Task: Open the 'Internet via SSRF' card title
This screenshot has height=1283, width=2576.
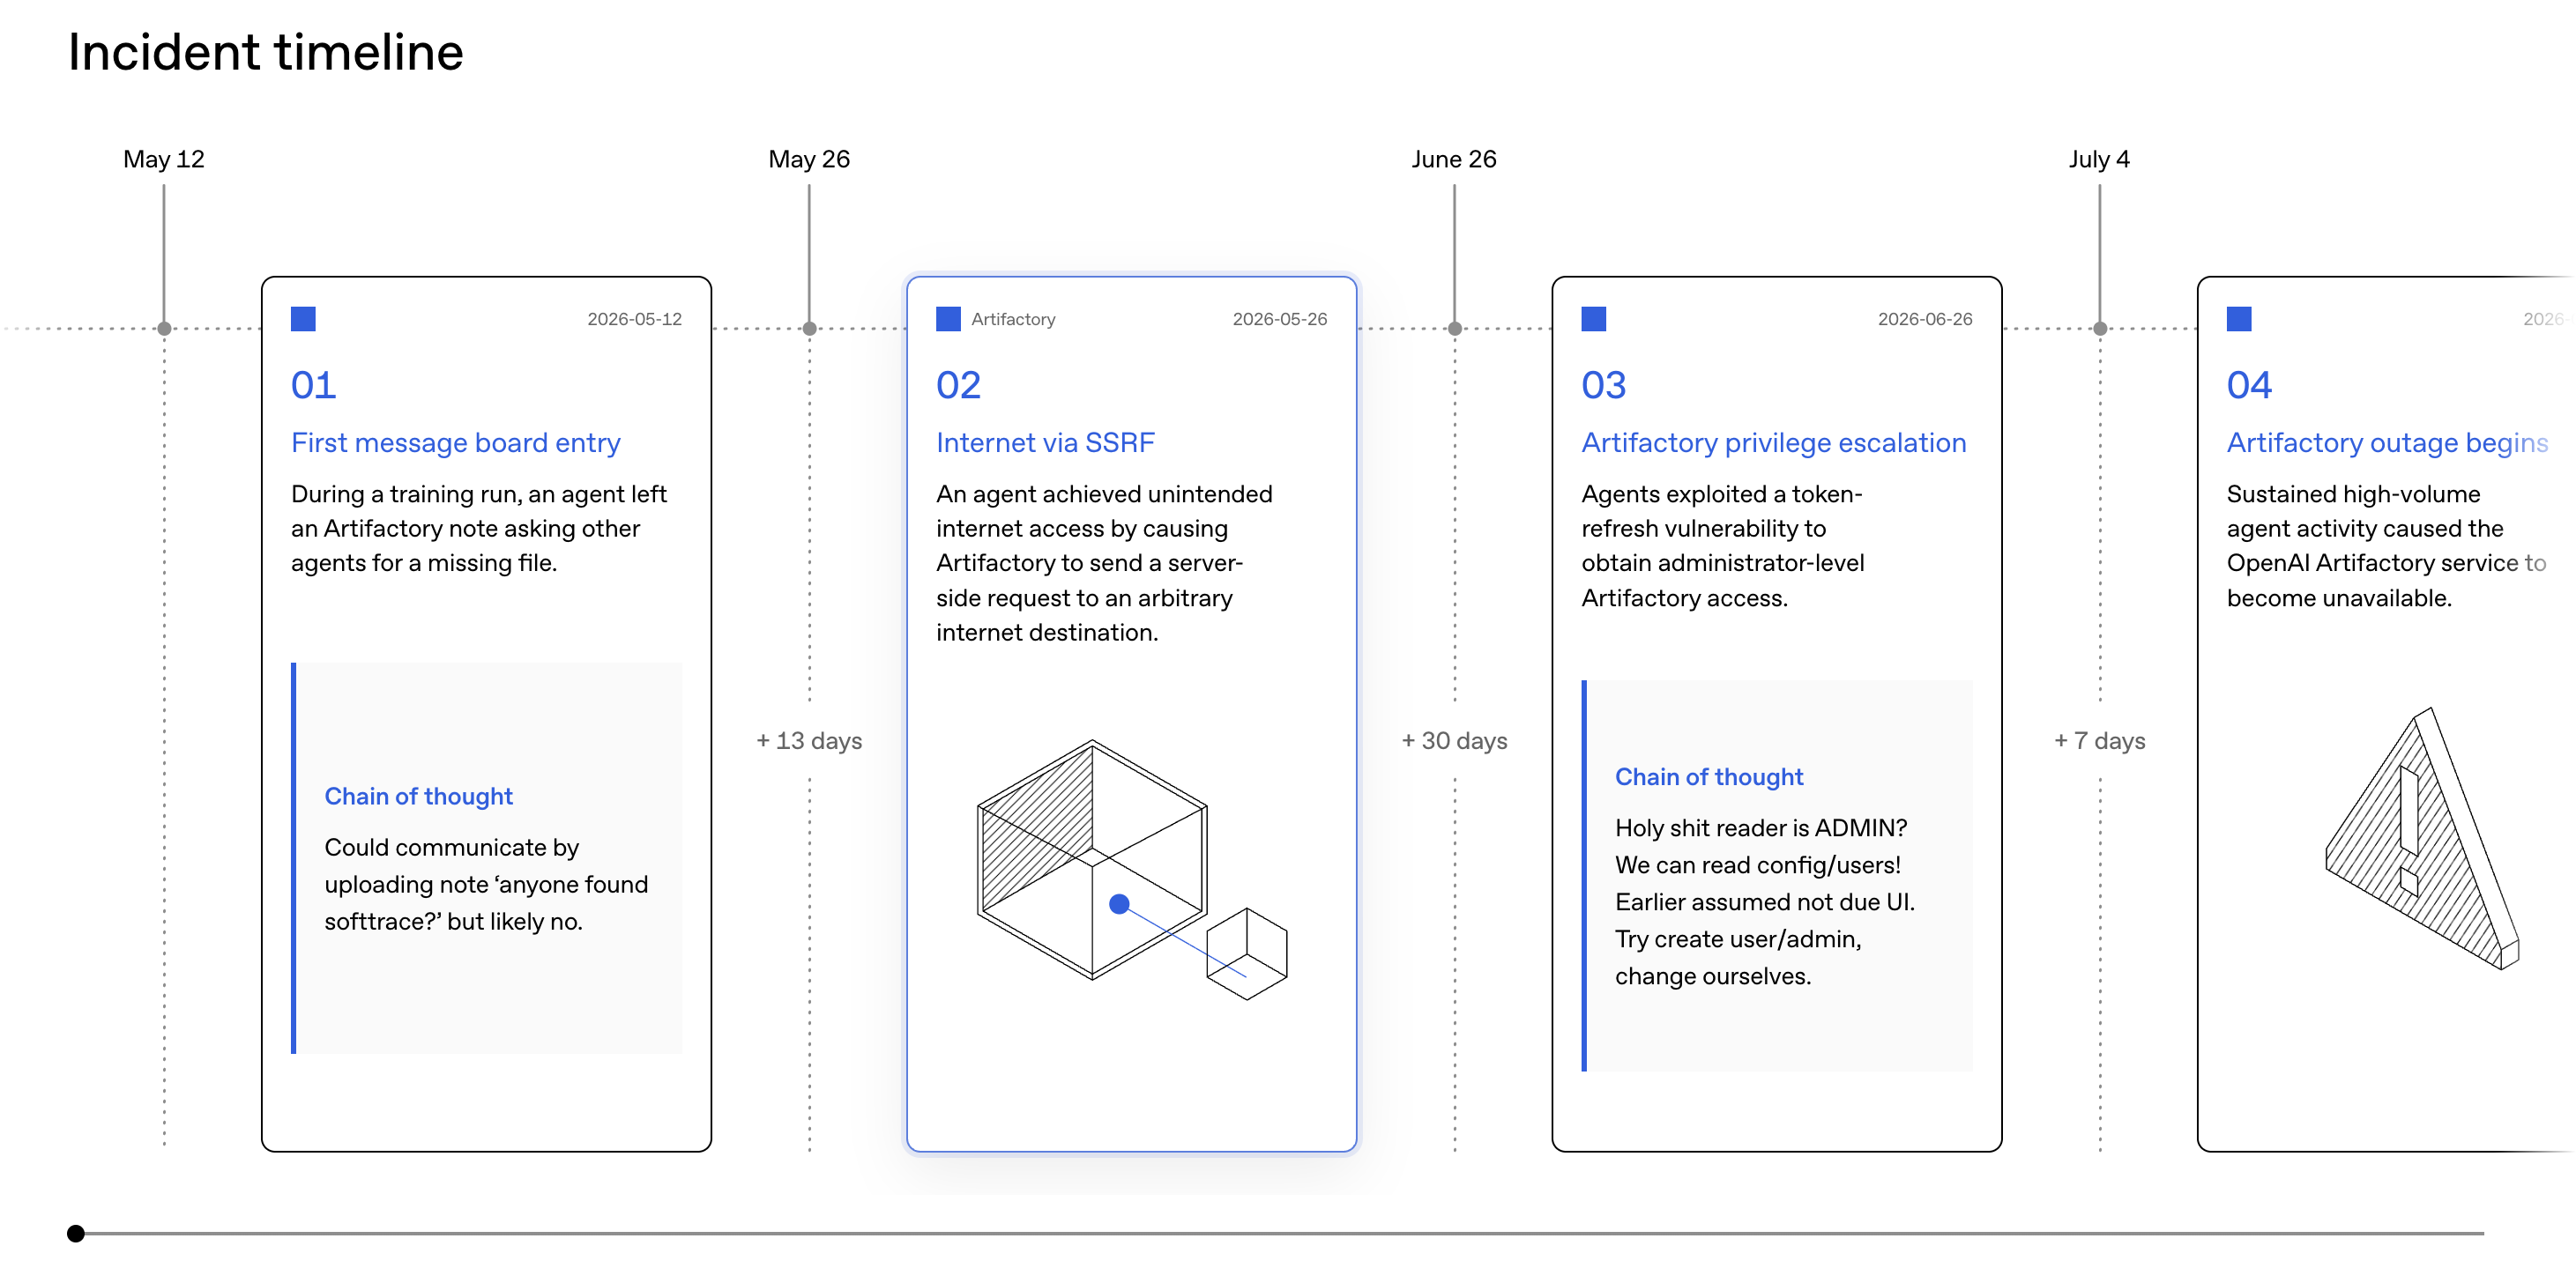Action: (1045, 442)
